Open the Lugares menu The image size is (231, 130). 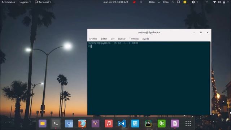(x=25, y=2)
